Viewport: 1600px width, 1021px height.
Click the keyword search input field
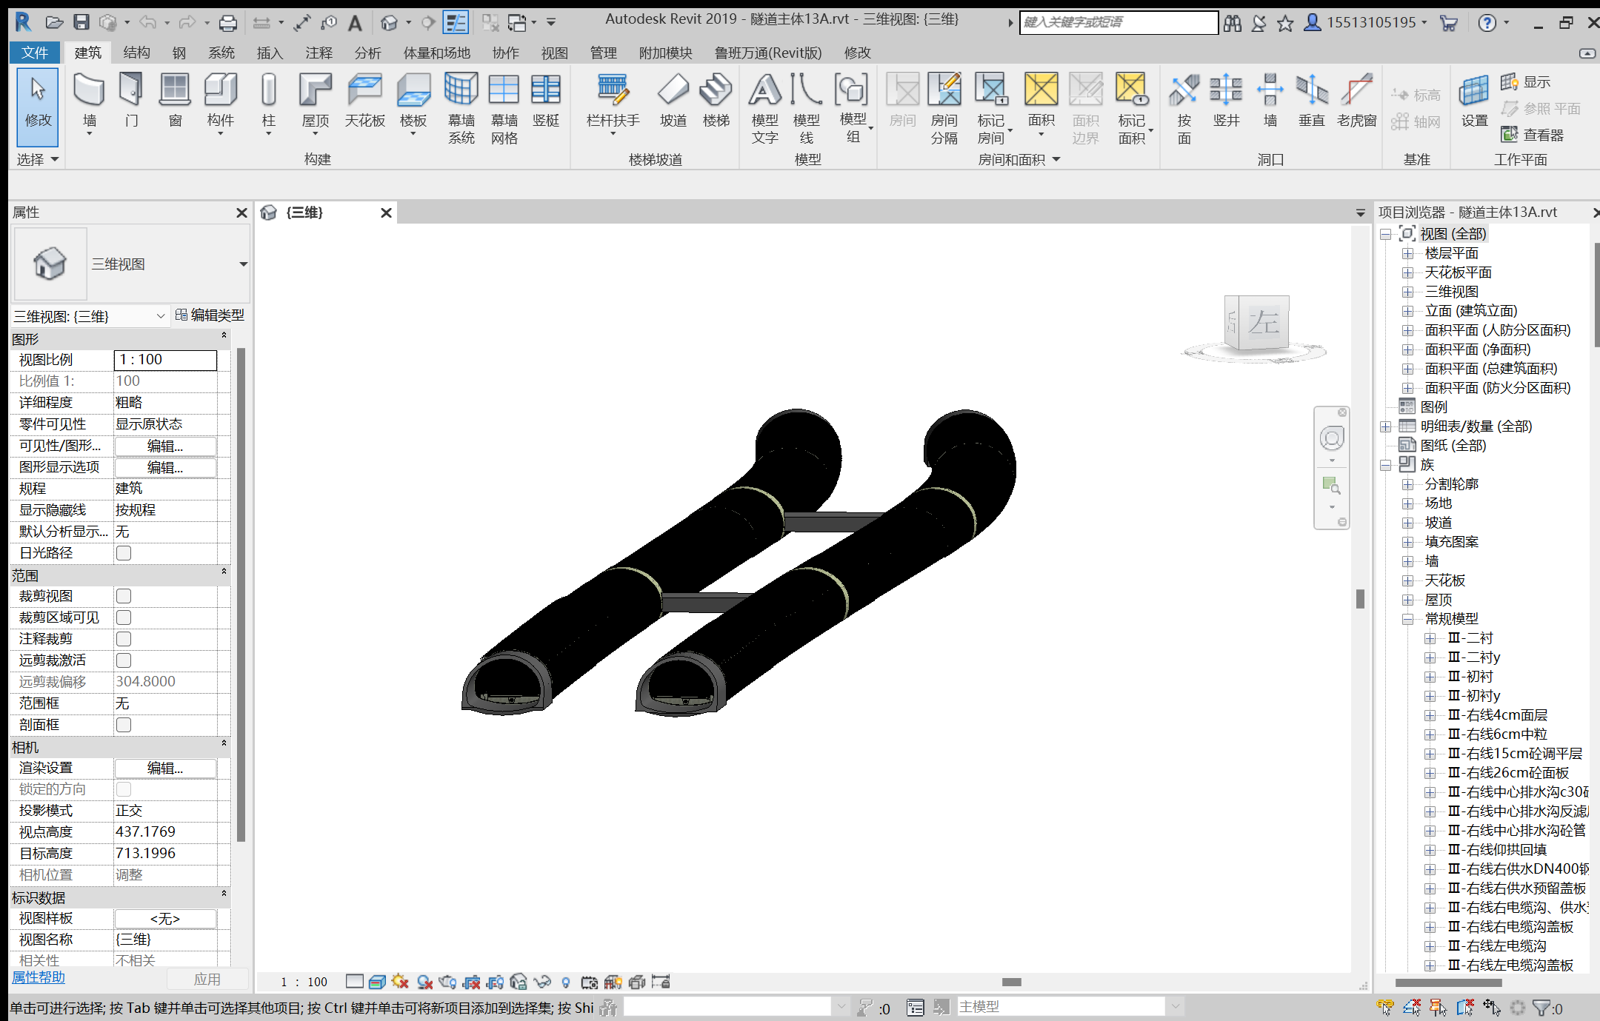click(x=1119, y=22)
